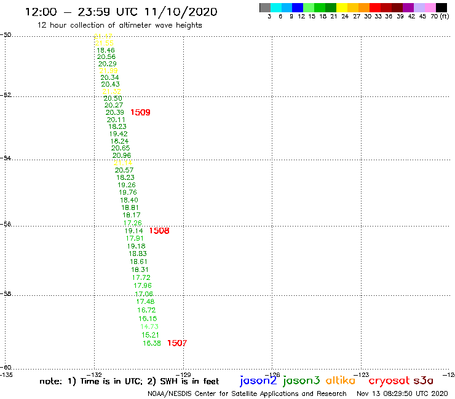Click the wave height value 20.56
The image size is (455, 399).
pos(106,57)
